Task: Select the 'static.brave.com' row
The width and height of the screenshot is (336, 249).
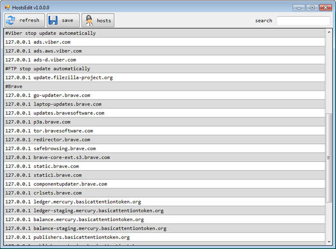Action: (164, 166)
